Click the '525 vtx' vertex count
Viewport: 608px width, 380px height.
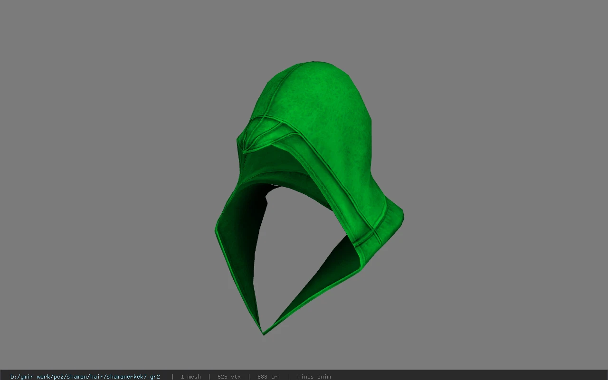[229, 377]
